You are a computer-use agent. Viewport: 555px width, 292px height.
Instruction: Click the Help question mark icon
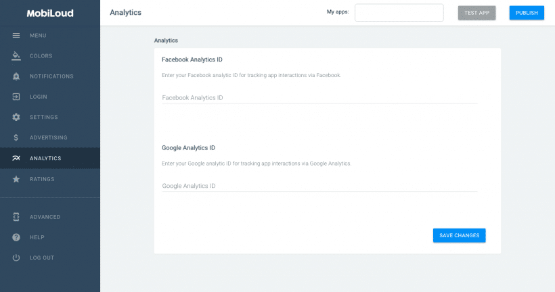(x=16, y=237)
